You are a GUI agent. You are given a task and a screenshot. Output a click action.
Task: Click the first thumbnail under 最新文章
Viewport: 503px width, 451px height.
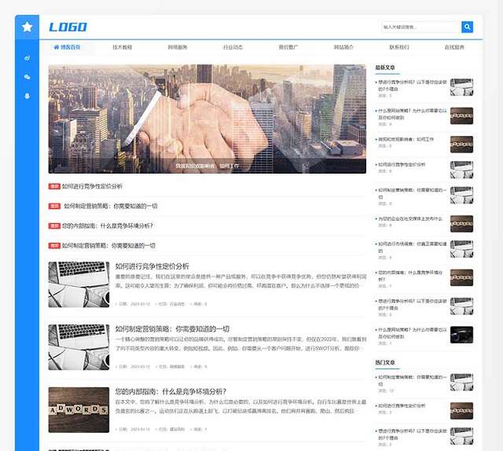(x=461, y=86)
